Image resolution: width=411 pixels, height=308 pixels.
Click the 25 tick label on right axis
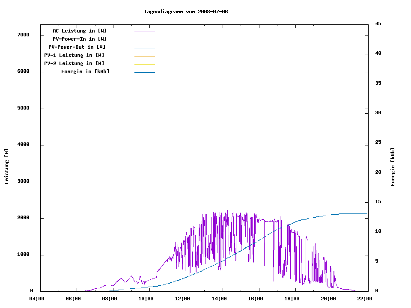pyautogui.click(x=378, y=142)
